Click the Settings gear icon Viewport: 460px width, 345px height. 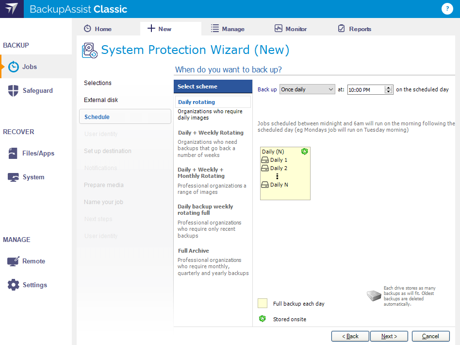[x=13, y=285]
